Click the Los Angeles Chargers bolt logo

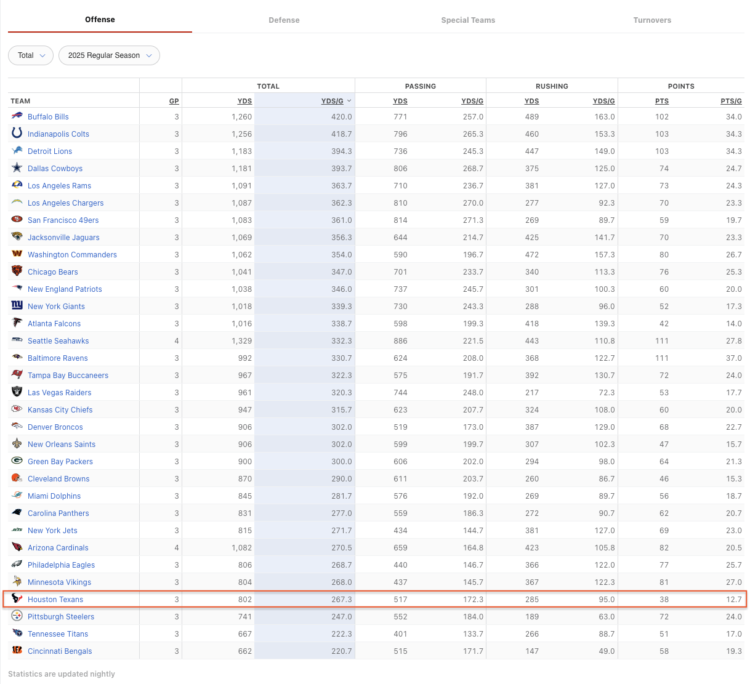coord(17,203)
